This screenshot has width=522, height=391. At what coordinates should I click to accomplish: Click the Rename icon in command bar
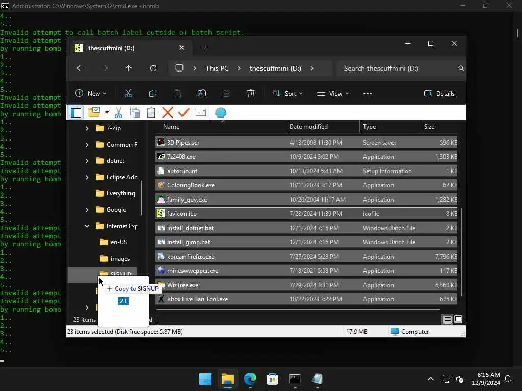(x=202, y=94)
